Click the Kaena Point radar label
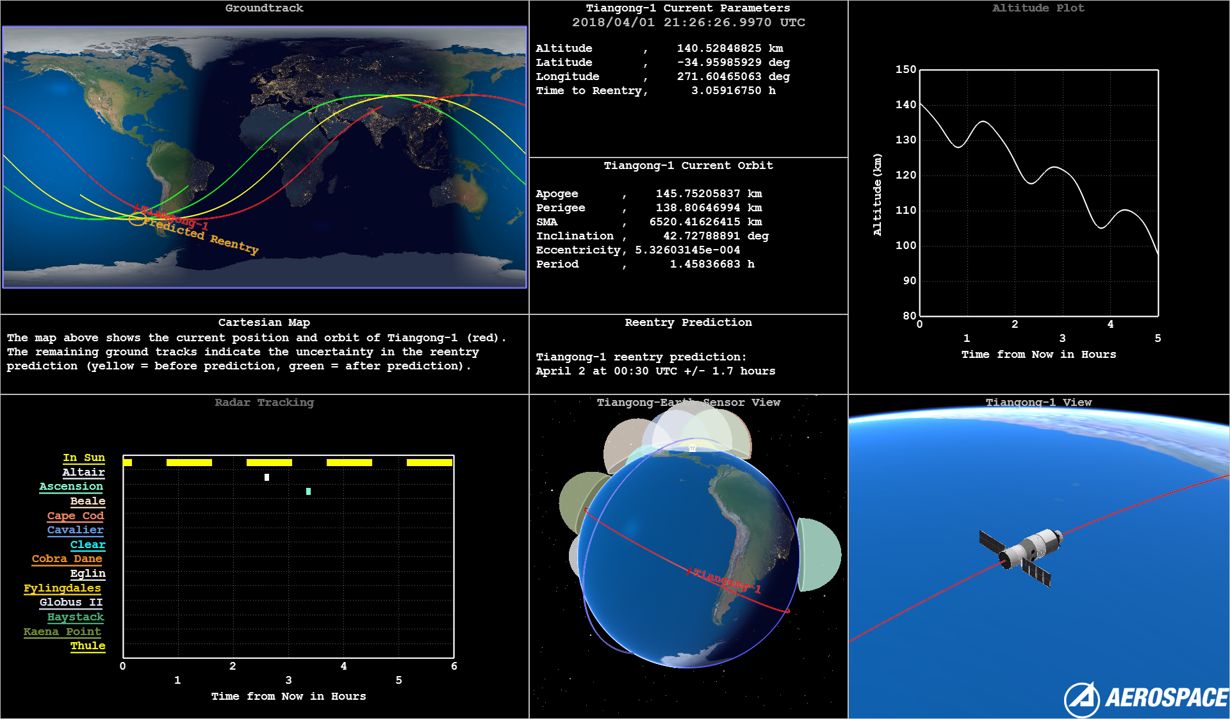Image resolution: width=1230 pixels, height=719 pixels. (x=62, y=632)
